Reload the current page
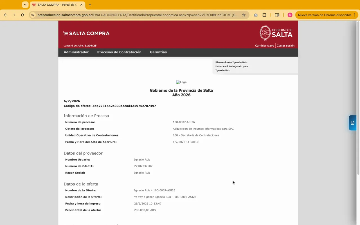The image size is (360, 225). (22, 15)
